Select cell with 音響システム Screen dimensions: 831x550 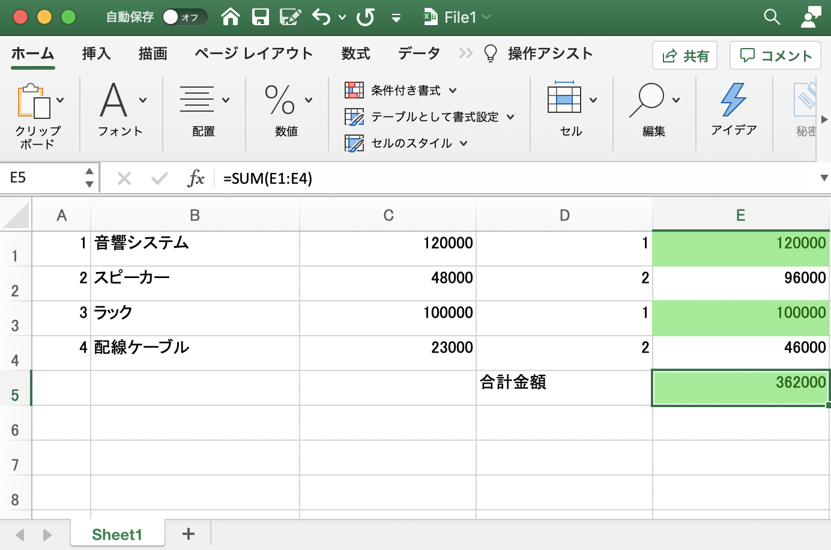pyautogui.click(x=195, y=249)
